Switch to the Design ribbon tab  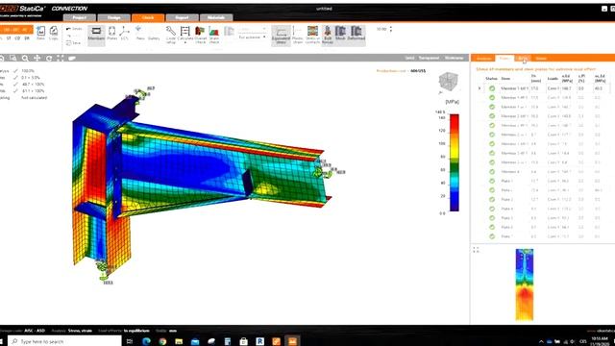(x=113, y=17)
